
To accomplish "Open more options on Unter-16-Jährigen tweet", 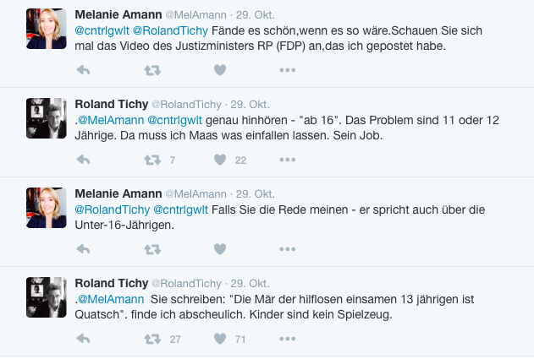I will click(287, 249).
